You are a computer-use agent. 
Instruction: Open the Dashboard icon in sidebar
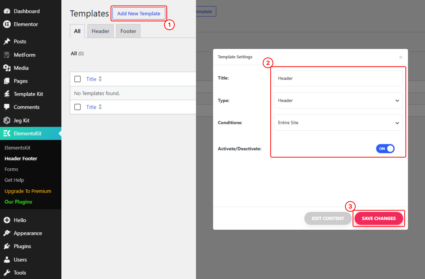point(7,11)
